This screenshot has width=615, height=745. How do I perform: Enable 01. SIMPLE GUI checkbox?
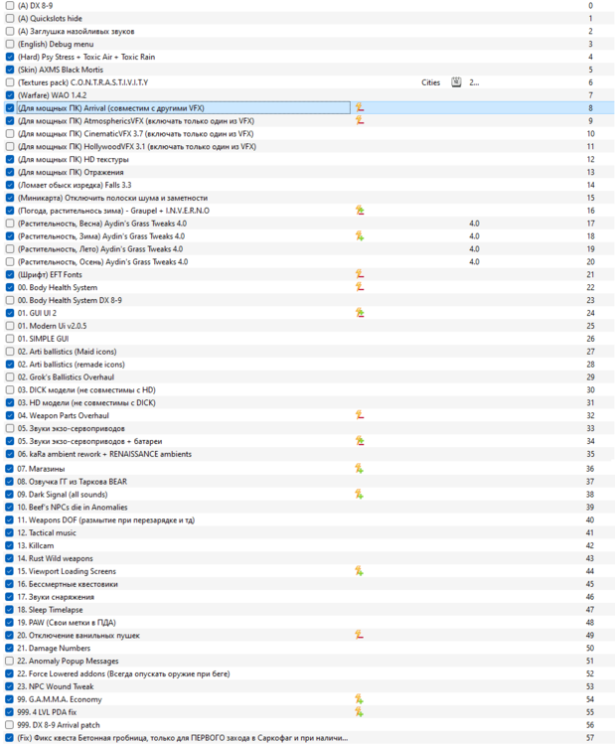click(x=10, y=339)
